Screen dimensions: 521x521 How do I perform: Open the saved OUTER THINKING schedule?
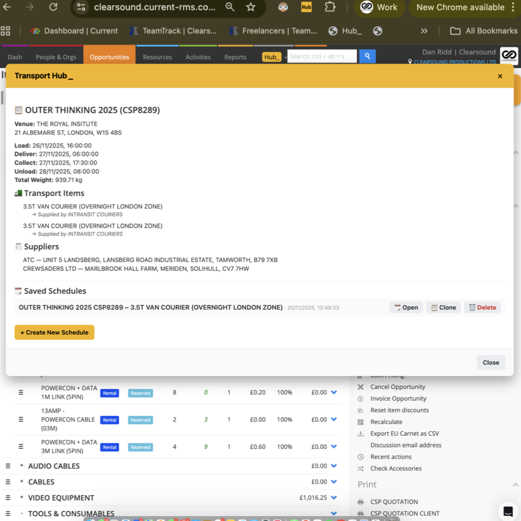pos(406,308)
